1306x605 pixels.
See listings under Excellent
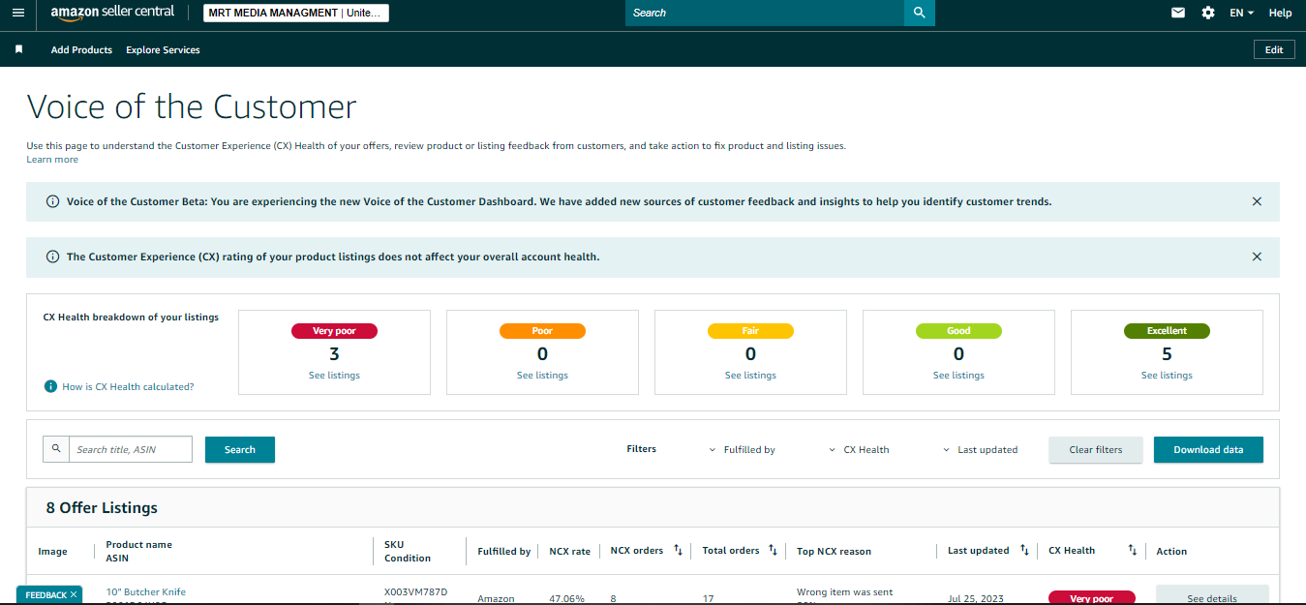[1167, 376]
